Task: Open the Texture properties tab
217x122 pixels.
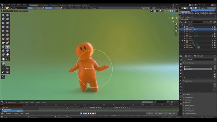Action: [x=181, y=104]
